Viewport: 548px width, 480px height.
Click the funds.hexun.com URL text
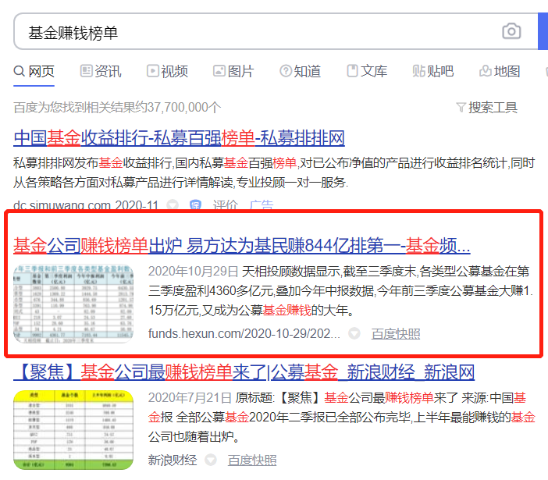[x=244, y=333]
